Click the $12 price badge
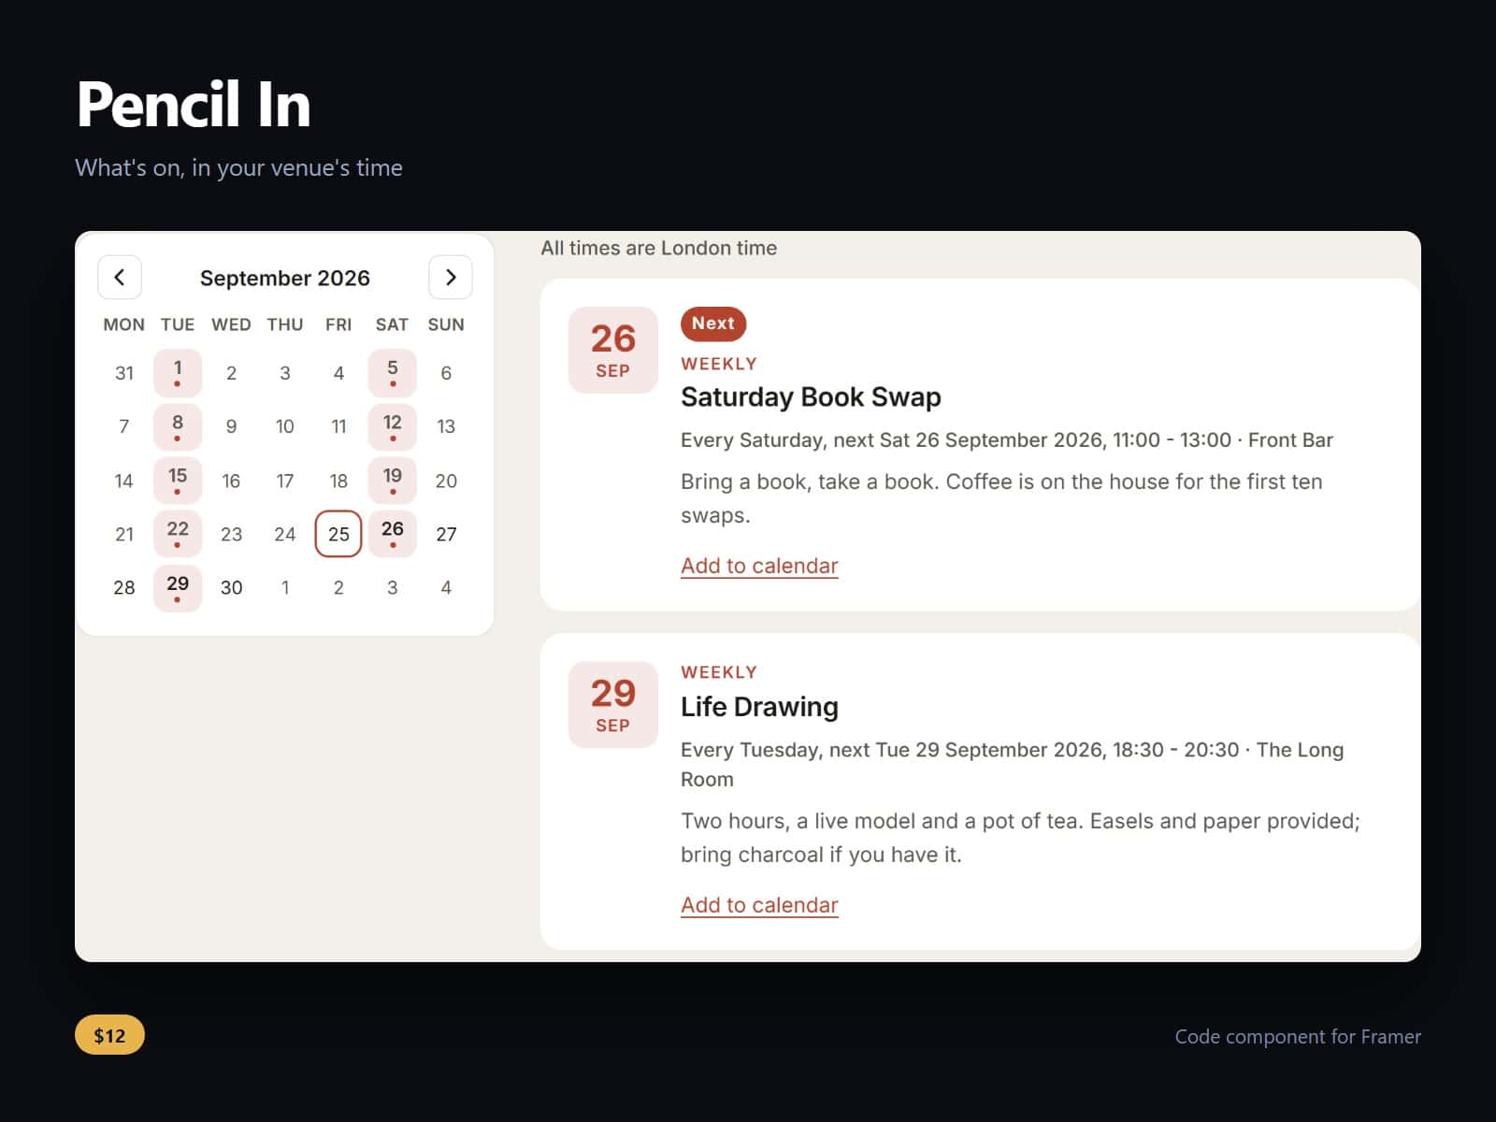 (109, 1035)
